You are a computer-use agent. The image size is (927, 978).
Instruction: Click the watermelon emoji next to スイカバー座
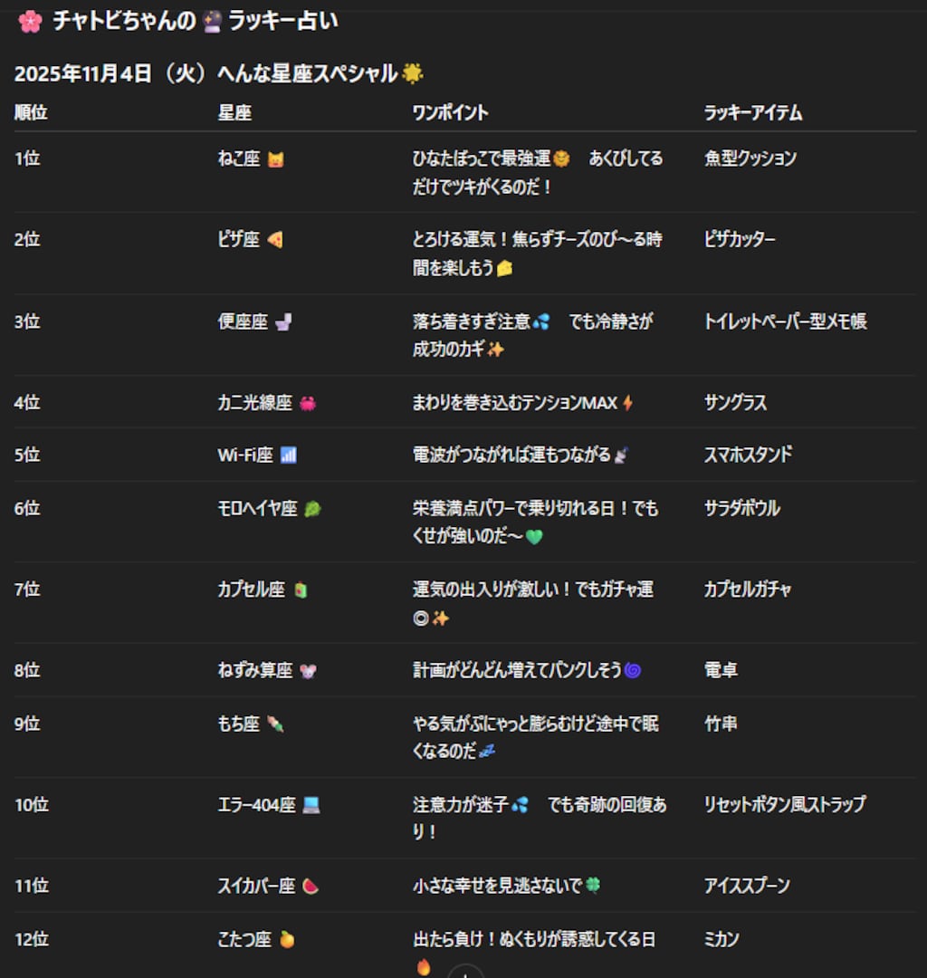point(311,887)
